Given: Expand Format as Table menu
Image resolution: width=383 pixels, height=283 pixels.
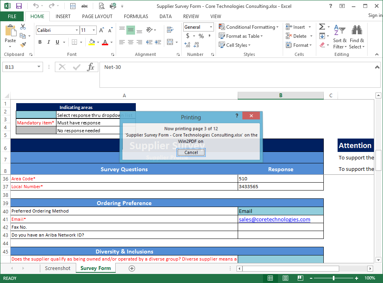Looking at the screenshot, I should coord(241,36).
